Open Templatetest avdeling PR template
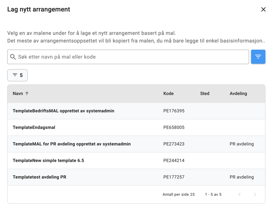 39,177
